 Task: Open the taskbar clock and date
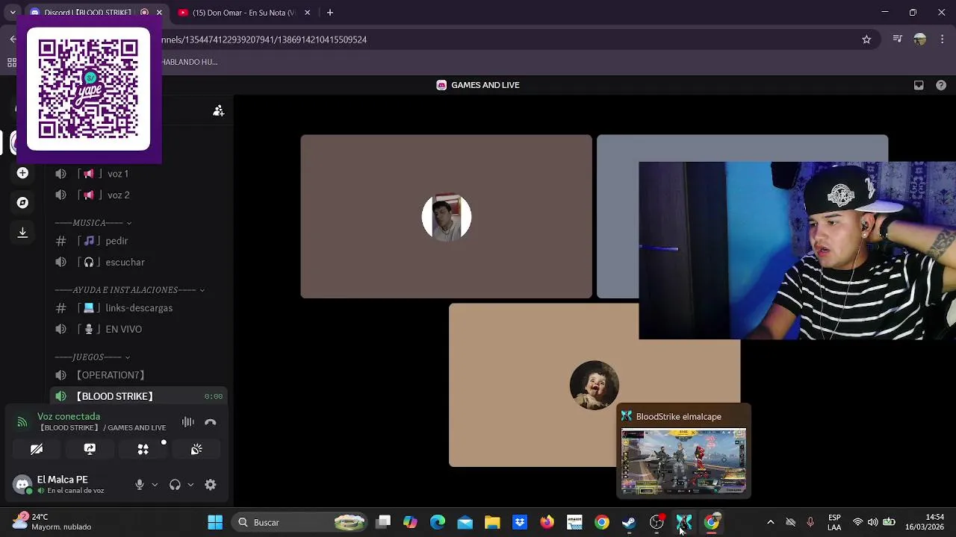[x=925, y=522]
